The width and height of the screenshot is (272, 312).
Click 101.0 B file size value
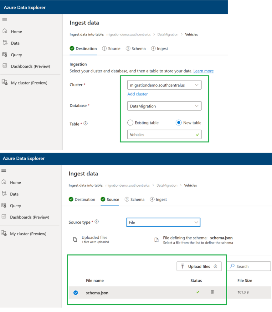click(x=243, y=292)
